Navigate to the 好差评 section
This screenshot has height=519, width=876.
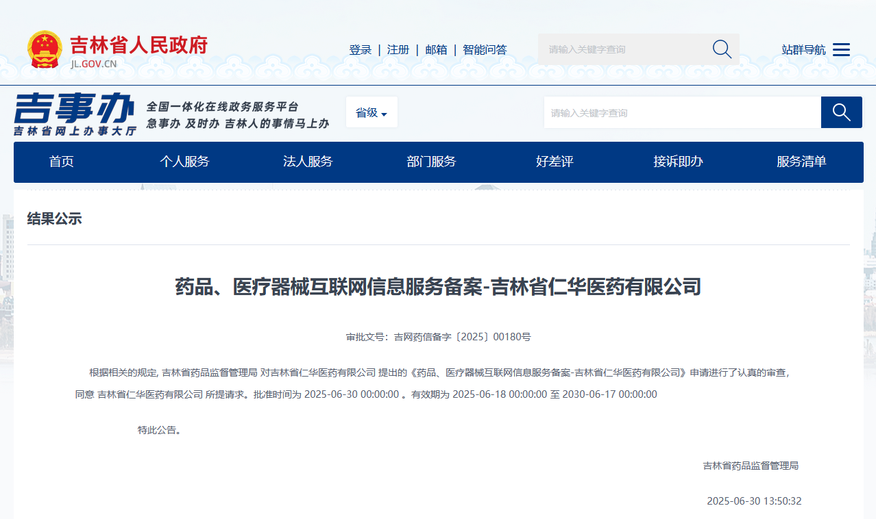click(555, 162)
